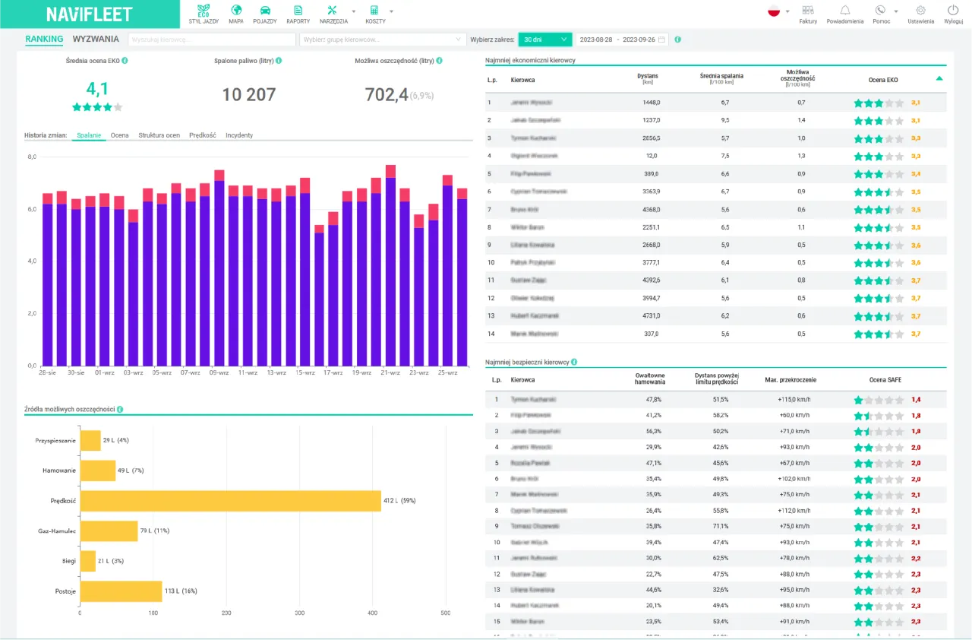Screen dimensions: 972x640
Task: Open the 30 dni range dropdown
Action: click(x=544, y=40)
